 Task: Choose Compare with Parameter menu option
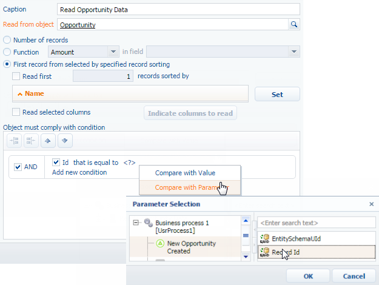[x=185, y=187]
